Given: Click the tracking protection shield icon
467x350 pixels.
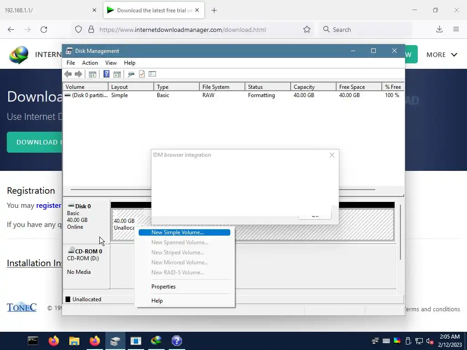Looking at the screenshot, I should coord(78,30).
